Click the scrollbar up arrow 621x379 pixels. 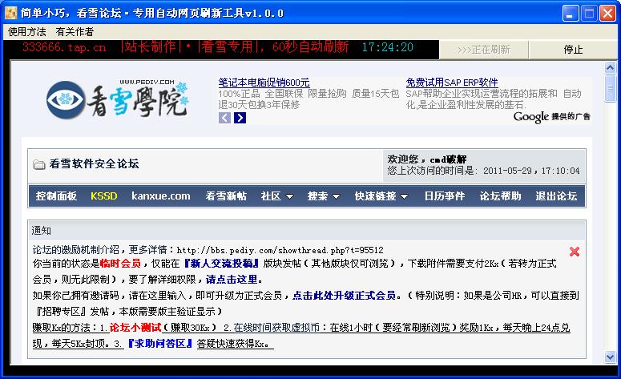click(611, 68)
